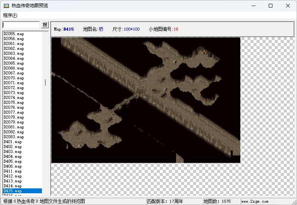
Task: Select D401.map in the list
Action: coord(22,142)
